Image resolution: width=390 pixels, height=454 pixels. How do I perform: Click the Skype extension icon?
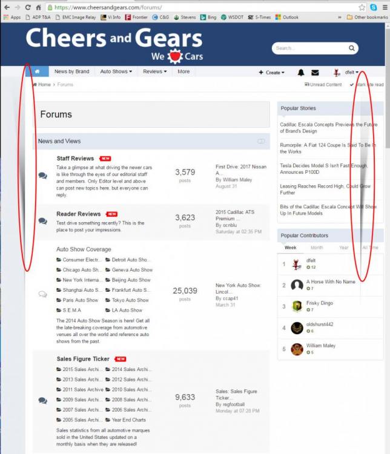(374, 7)
